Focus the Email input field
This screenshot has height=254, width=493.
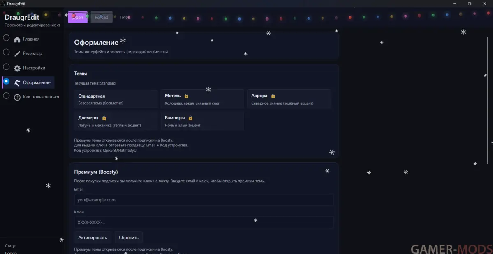(x=204, y=200)
